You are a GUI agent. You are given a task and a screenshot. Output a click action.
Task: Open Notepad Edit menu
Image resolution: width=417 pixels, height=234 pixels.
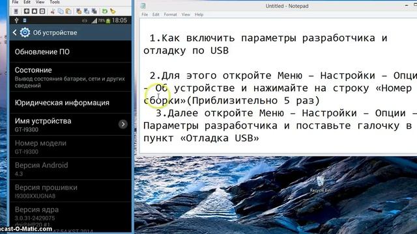(x=156, y=14)
